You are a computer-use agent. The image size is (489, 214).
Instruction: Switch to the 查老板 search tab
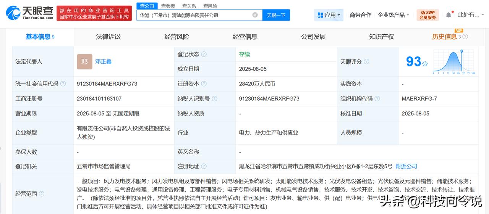click(168, 6)
